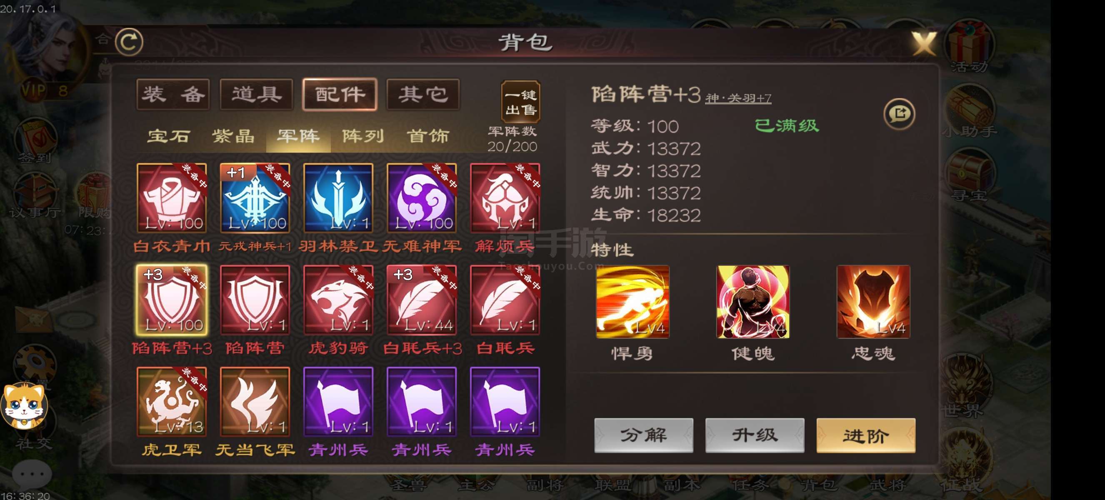Select the 虎豹骑 leopard icon

pyautogui.click(x=338, y=300)
